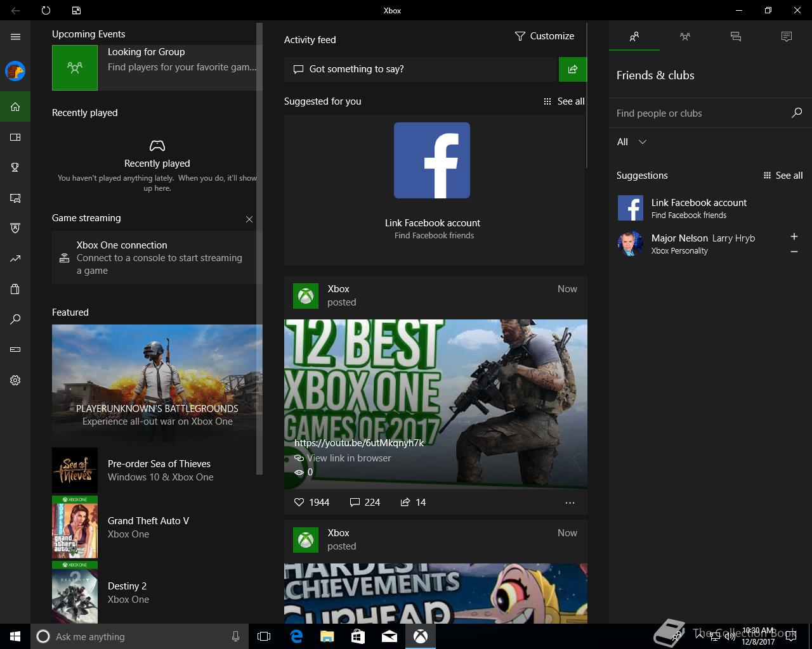Click the compact view icon in title bar
Screen dimensions: 812x649
pos(76,10)
